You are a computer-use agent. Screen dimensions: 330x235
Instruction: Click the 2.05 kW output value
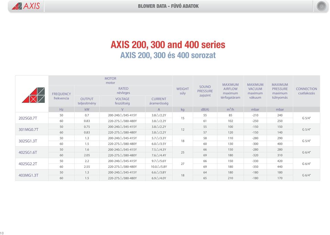pyautogui.click(x=87, y=155)
